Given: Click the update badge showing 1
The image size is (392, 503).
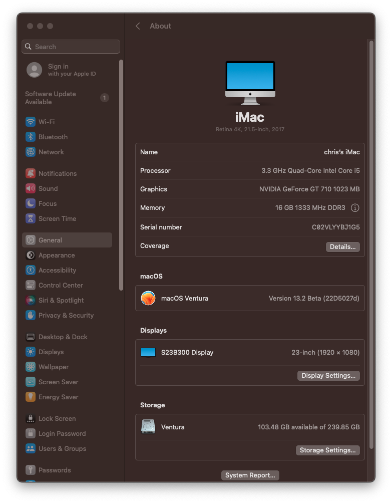Looking at the screenshot, I should 105,98.
